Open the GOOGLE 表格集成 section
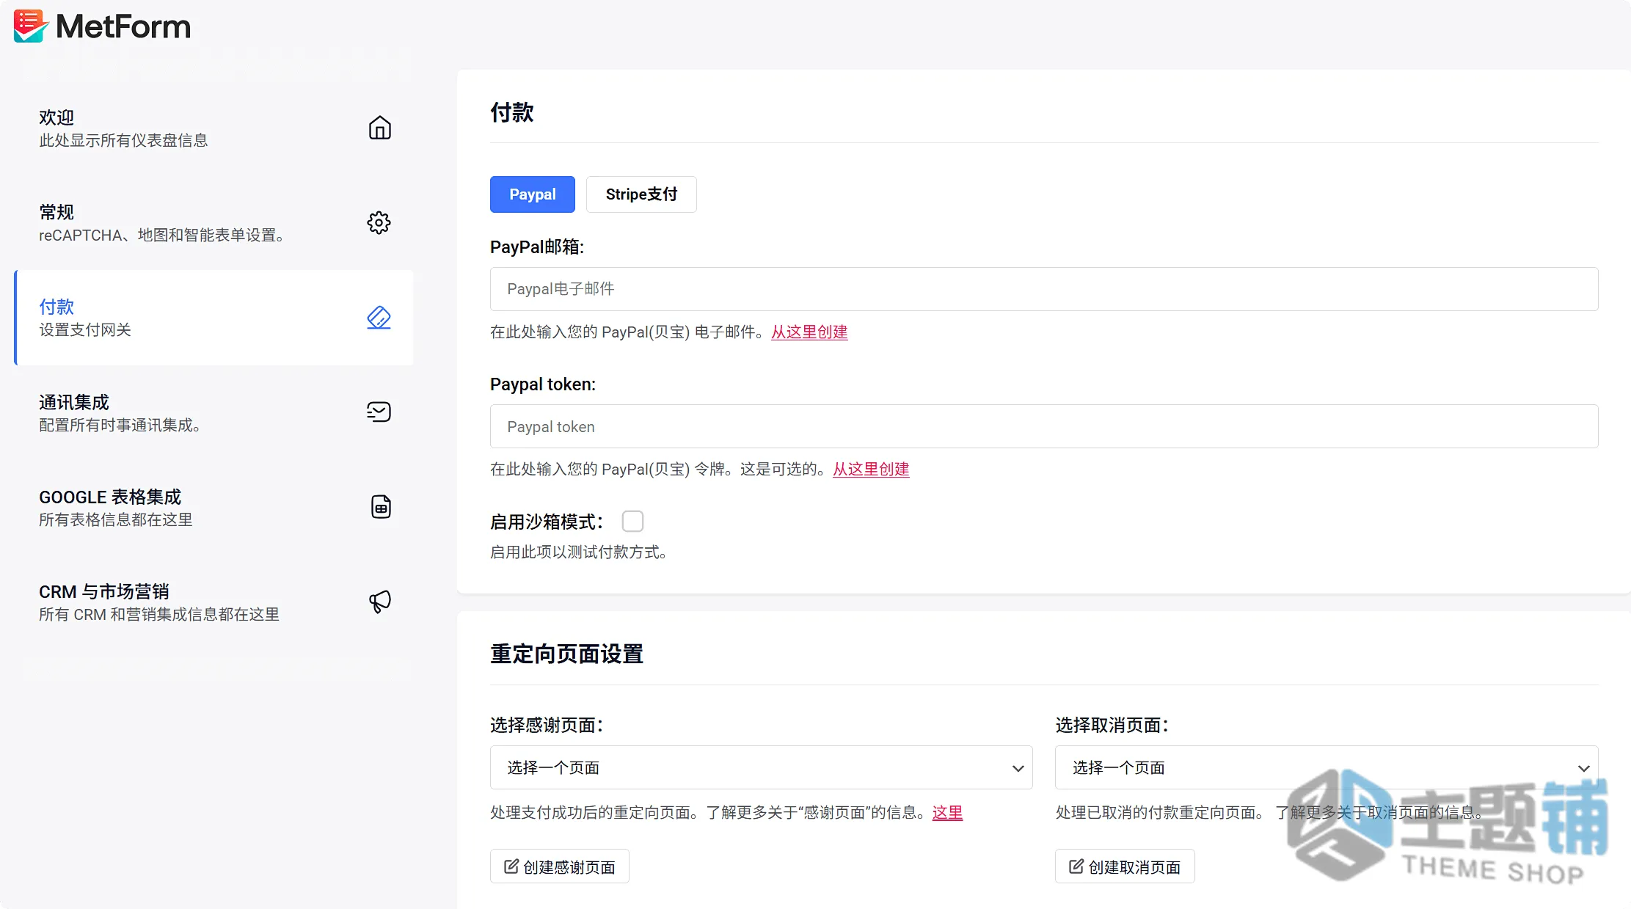Image resolution: width=1631 pixels, height=909 pixels. pos(214,506)
